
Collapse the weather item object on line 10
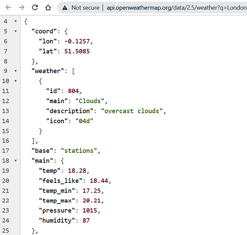15,81
